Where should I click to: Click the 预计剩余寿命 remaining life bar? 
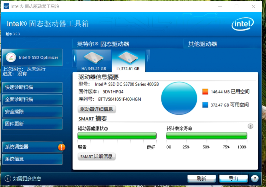(206, 136)
